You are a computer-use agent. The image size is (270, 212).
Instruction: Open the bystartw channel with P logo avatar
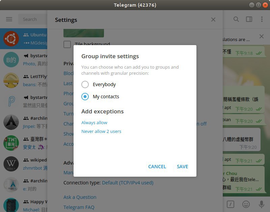(11, 101)
